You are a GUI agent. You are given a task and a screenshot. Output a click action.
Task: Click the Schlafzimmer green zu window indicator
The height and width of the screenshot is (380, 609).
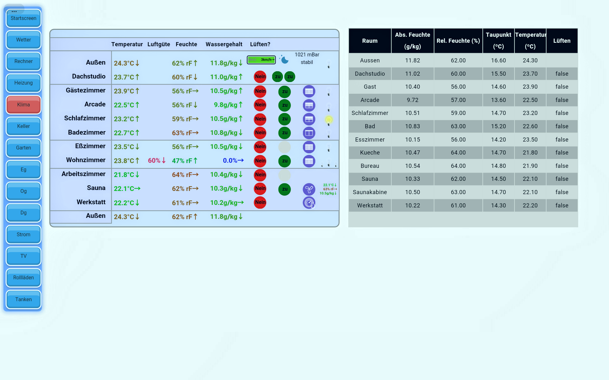(285, 119)
